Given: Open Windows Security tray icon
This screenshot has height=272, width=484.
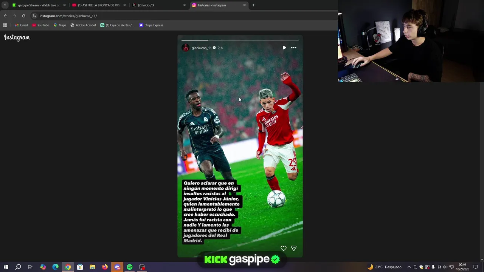Looking at the screenshot, I should point(421,267).
